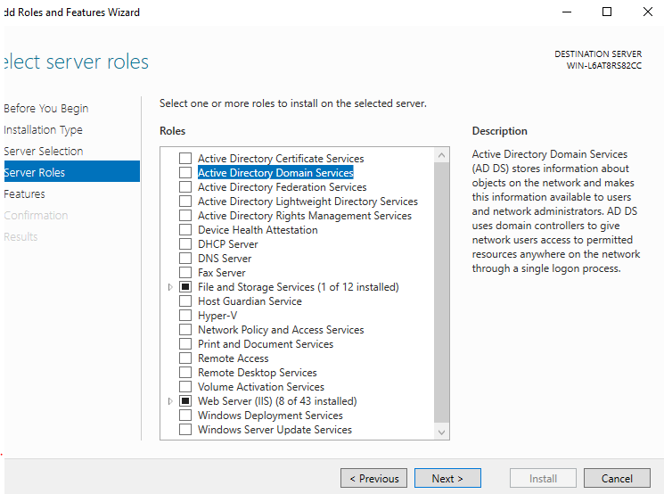Select the DHCP Server label text

click(228, 244)
